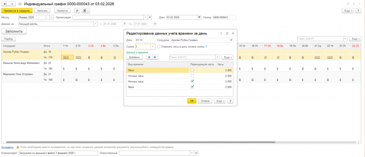Open calendar icon next to 01.01.2026
The image size is (365, 157).
point(125,24)
